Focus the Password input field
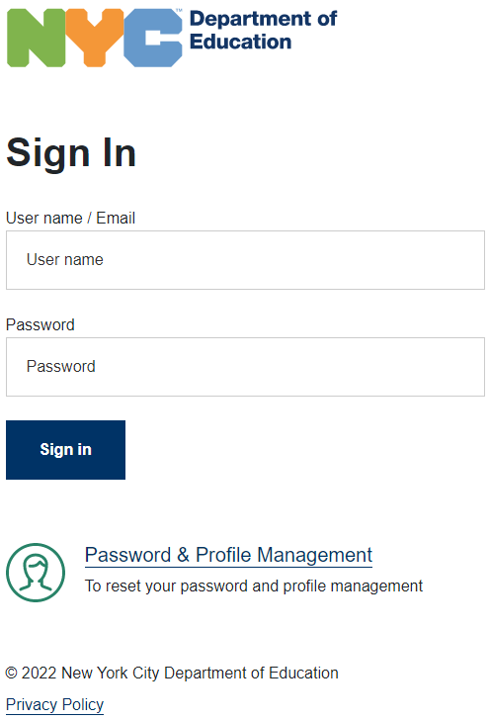Screen dimensions: 490x721 tap(245, 367)
